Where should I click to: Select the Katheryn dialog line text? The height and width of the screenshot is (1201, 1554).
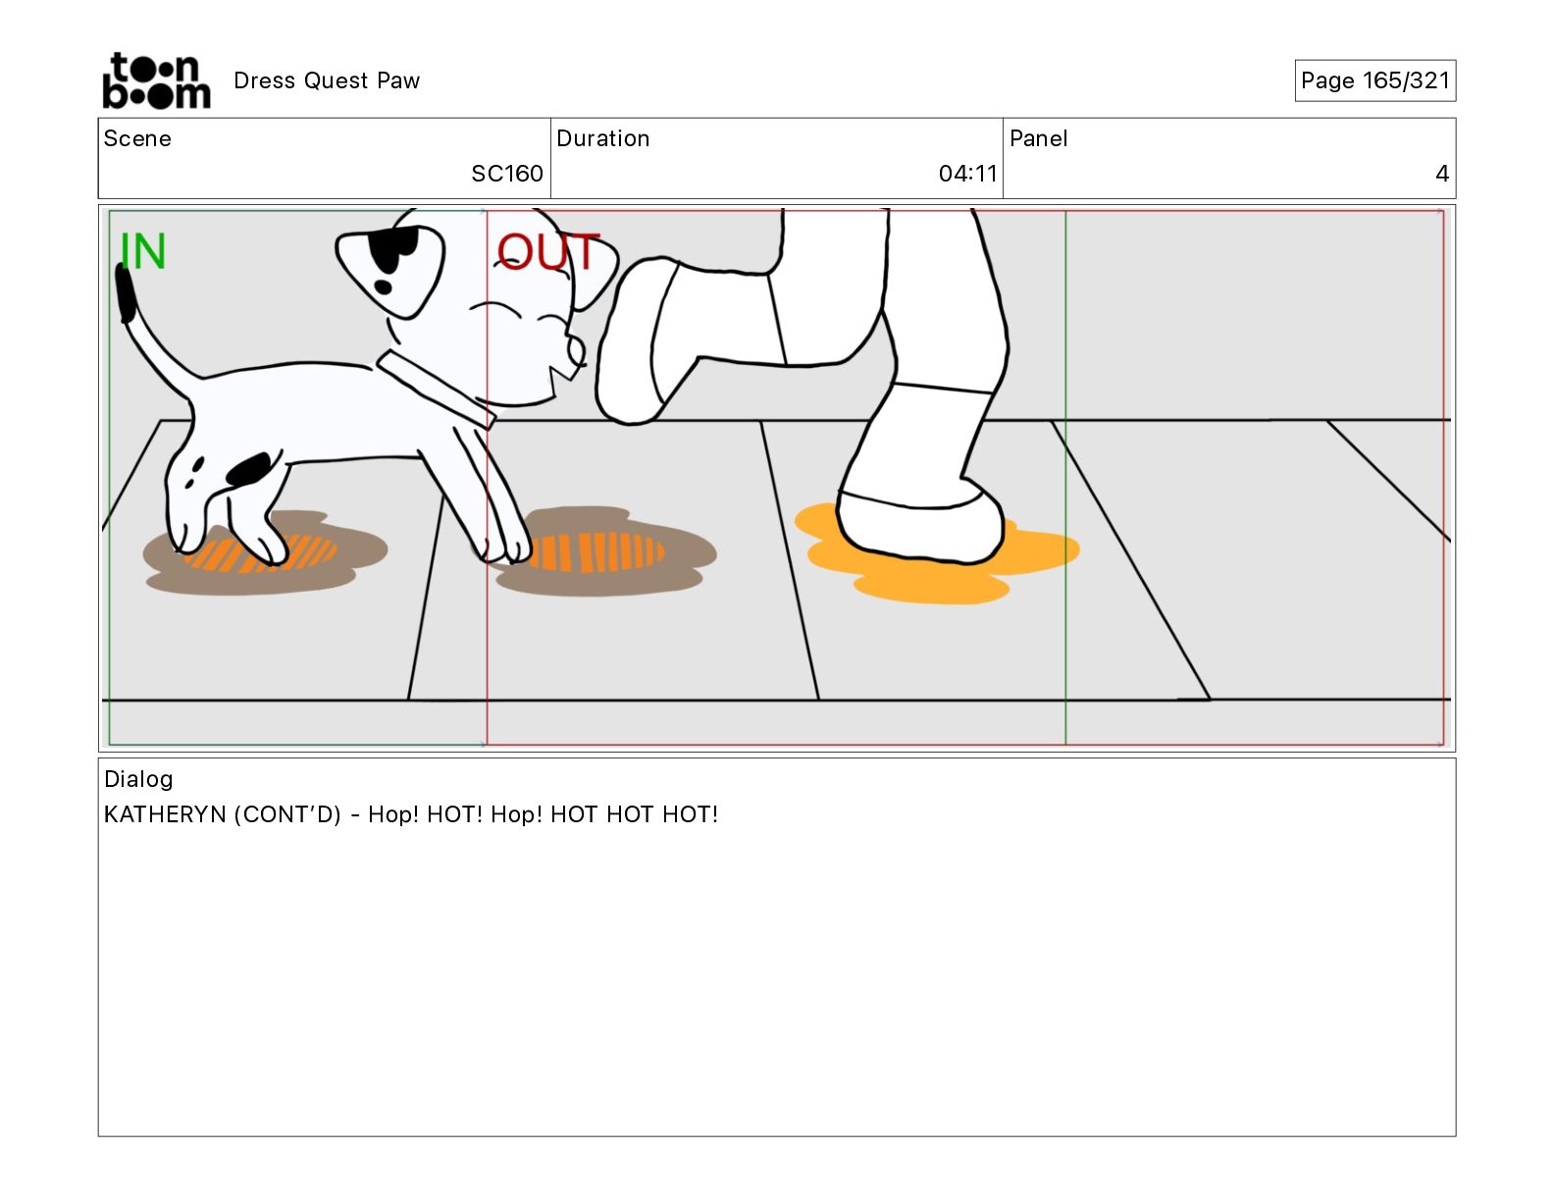point(411,814)
